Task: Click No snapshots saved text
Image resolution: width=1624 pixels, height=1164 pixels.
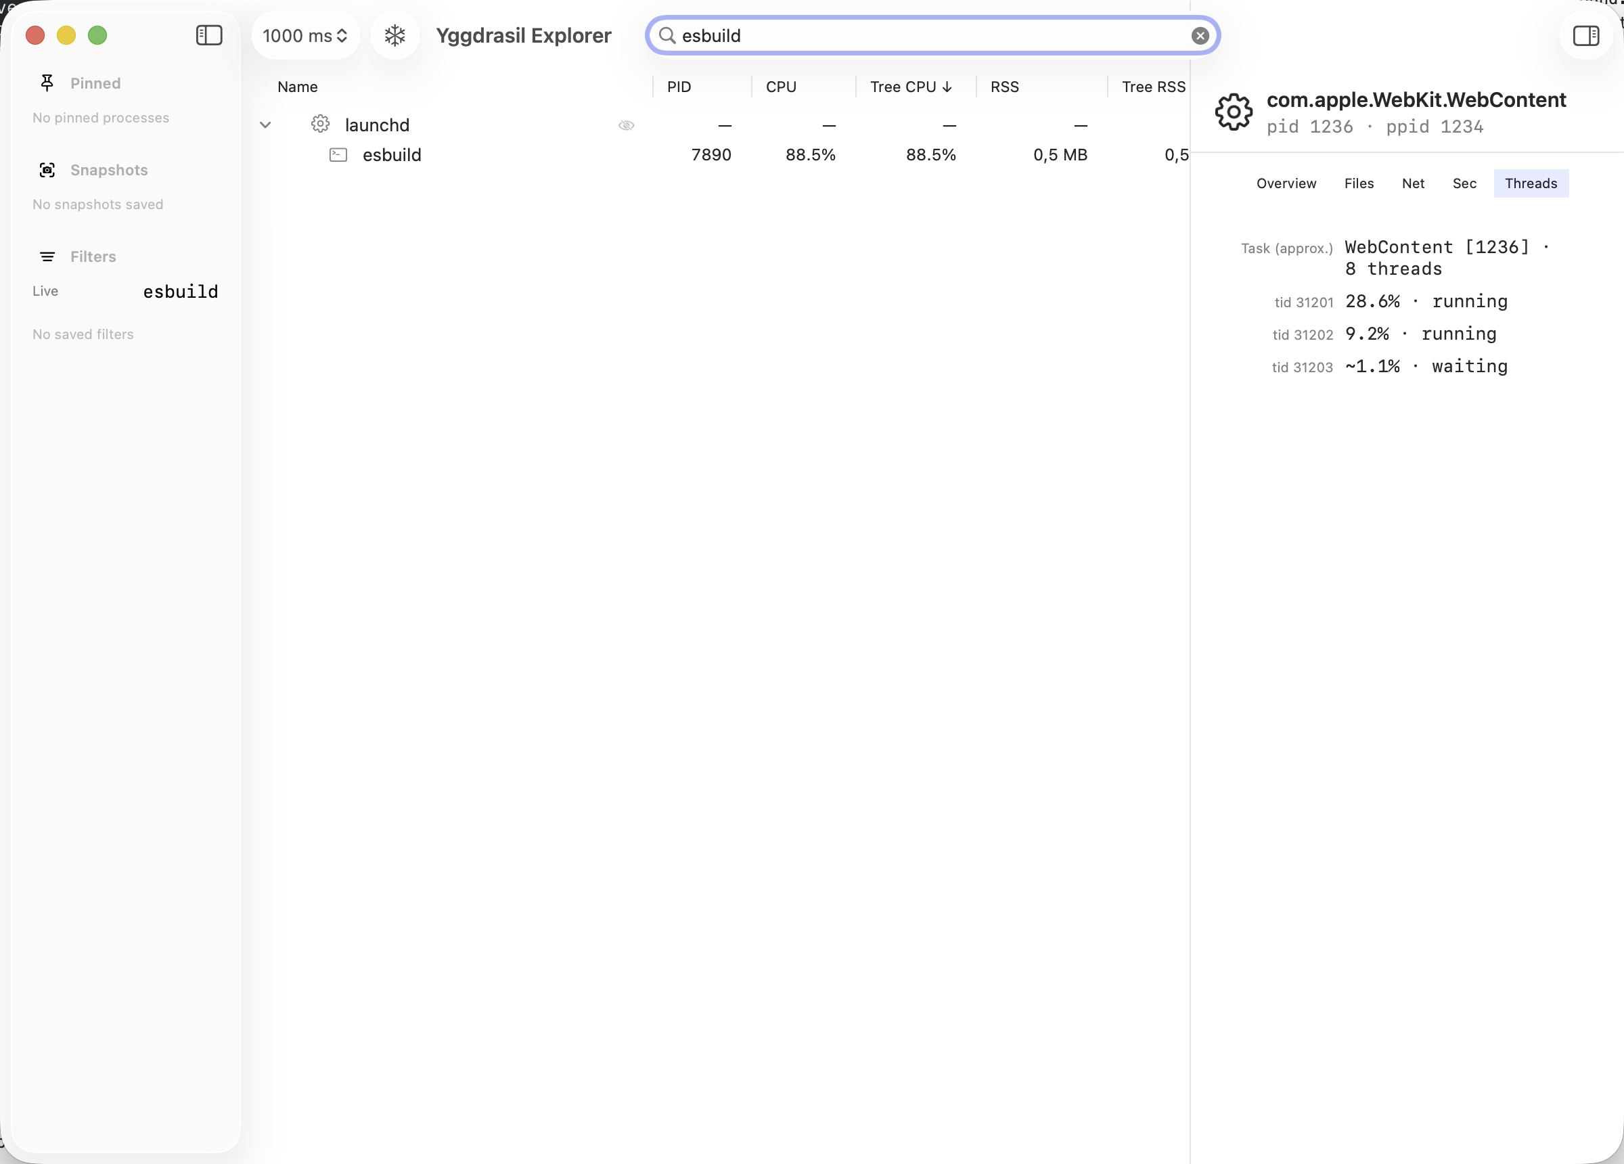Action: coord(98,204)
